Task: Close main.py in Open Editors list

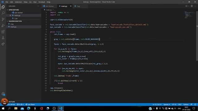Action: click(x=10, y=15)
